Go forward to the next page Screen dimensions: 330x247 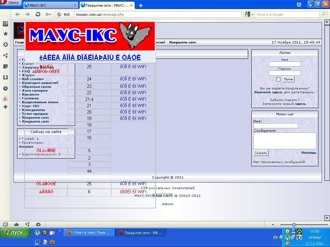click(x=28, y=14)
